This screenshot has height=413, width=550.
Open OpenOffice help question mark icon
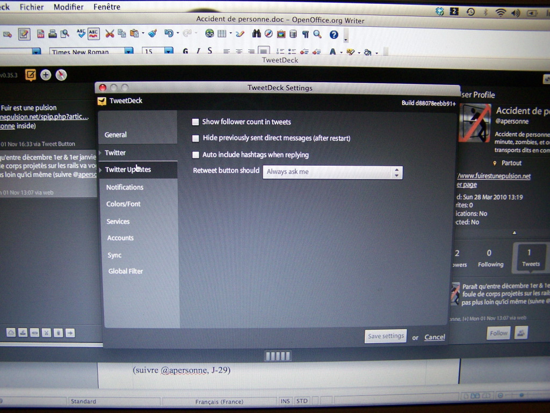[x=334, y=34]
